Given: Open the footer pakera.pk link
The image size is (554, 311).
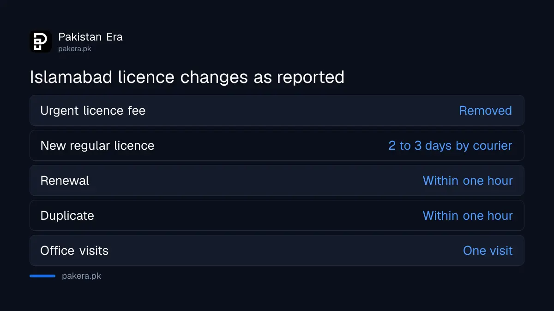Looking at the screenshot, I should click(81, 276).
